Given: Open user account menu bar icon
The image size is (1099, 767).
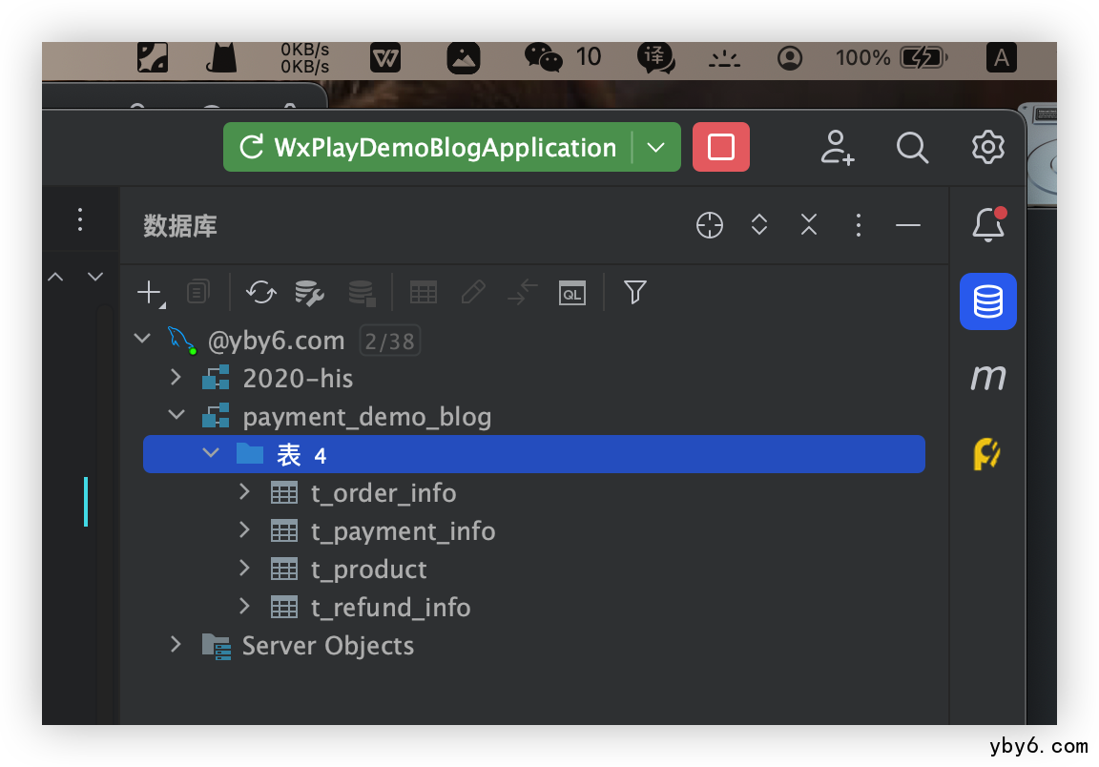Looking at the screenshot, I should click(x=790, y=58).
